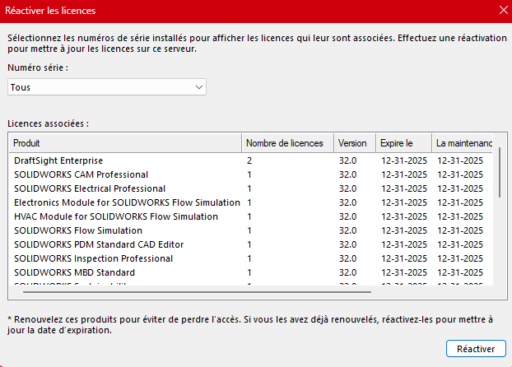Sort by the La maintenance column header
This screenshot has height=367, width=512.
(463, 143)
